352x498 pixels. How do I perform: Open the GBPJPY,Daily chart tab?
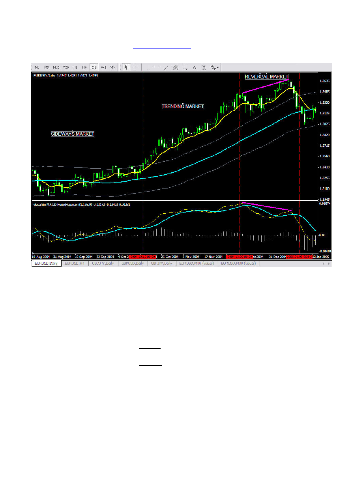[x=162, y=263]
